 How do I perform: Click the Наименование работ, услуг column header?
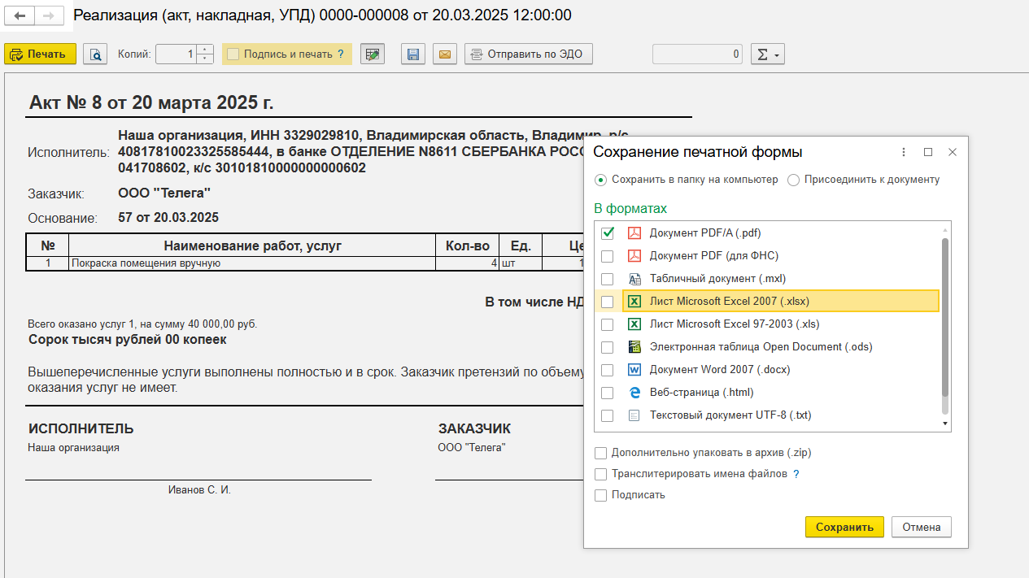[253, 246]
